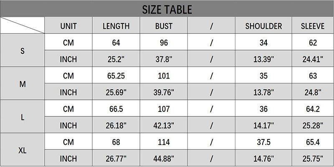Select the 14.76" shoulder cell

[x=264, y=159]
